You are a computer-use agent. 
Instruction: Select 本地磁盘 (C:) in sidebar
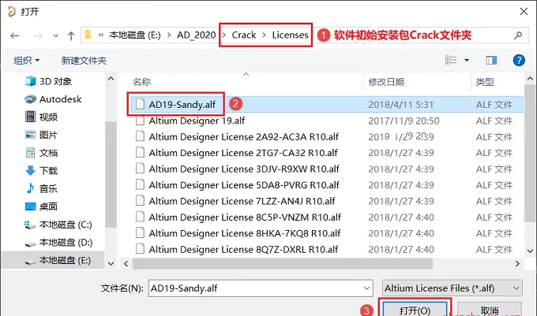58,225
